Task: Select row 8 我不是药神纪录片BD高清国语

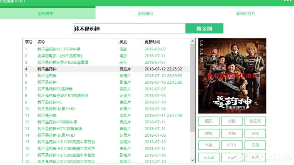Action: click(107, 95)
